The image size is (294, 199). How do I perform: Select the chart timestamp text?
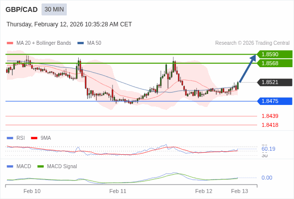[69, 24]
